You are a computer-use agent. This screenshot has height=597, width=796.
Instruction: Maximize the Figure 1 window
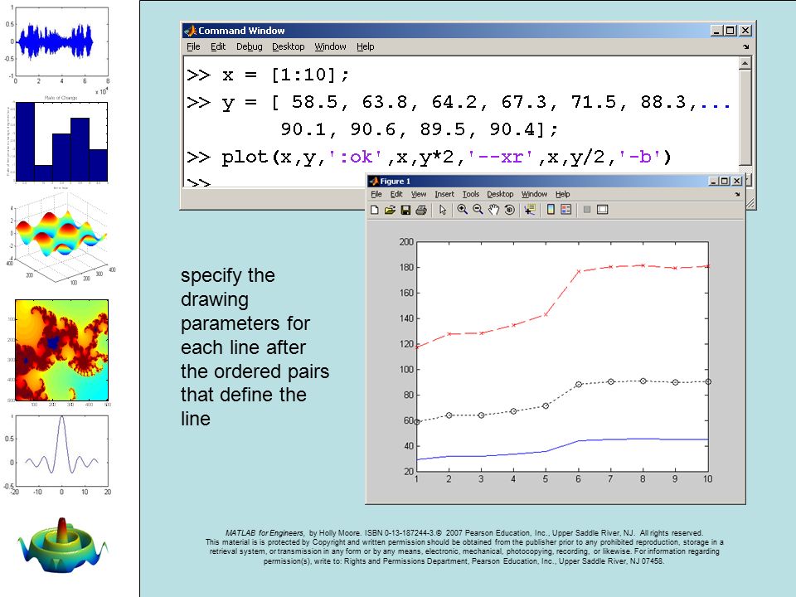(725, 181)
